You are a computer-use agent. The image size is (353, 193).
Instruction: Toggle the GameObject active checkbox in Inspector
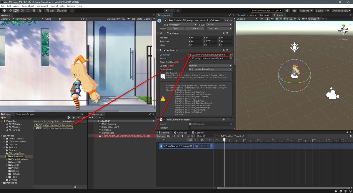[166, 20]
